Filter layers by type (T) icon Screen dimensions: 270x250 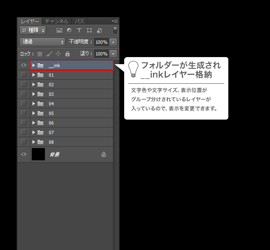79,30
